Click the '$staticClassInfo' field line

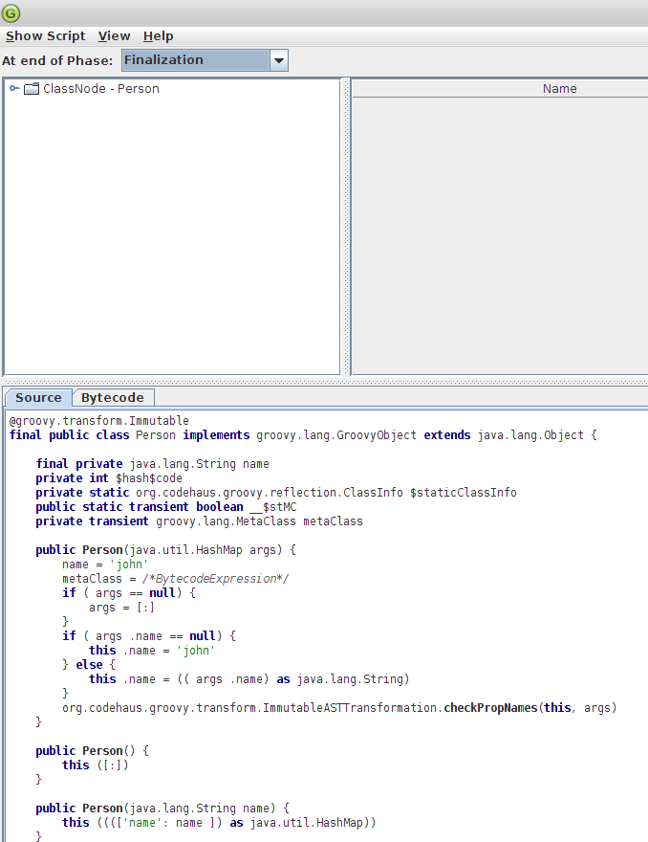pyautogui.click(x=276, y=493)
